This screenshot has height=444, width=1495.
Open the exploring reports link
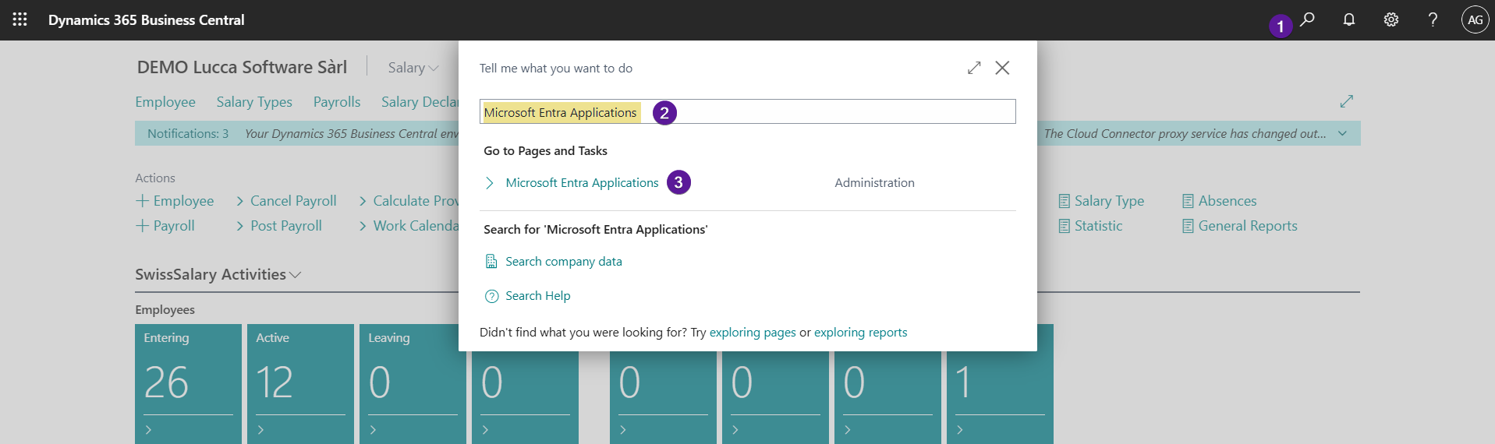pos(861,333)
